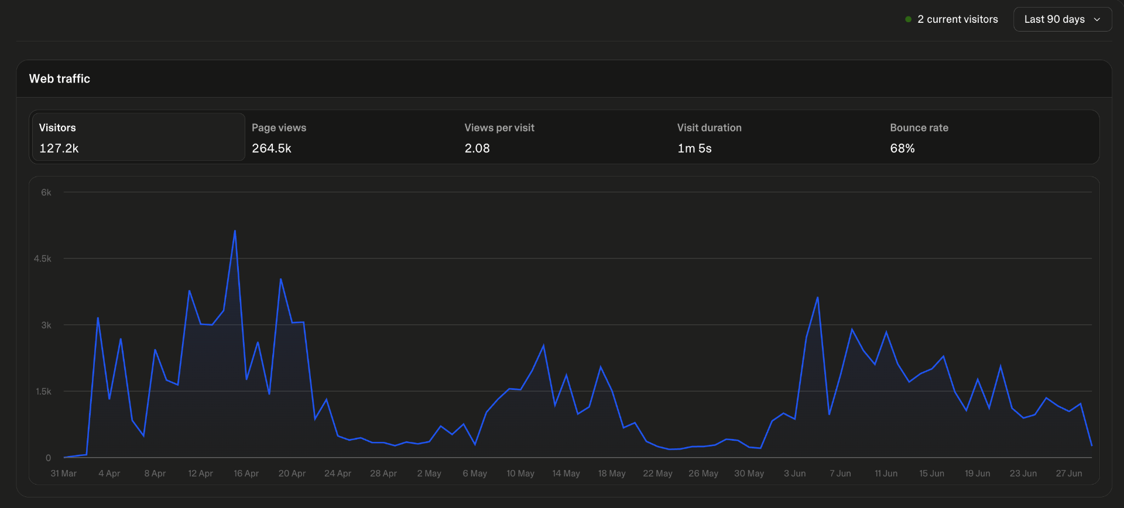The image size is (1124, 508).
Task: Click the 15 Jun x-axis label
Action: click(x=932, y=474)
